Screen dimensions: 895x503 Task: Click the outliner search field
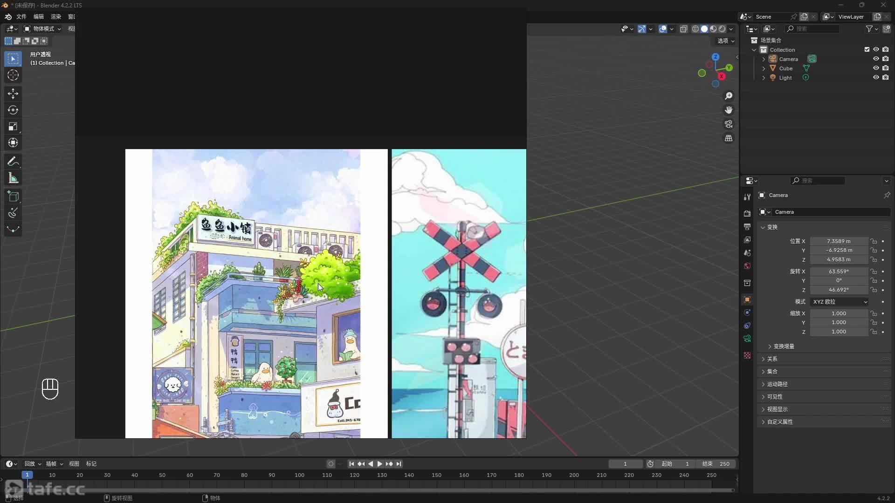coord(812,29)
